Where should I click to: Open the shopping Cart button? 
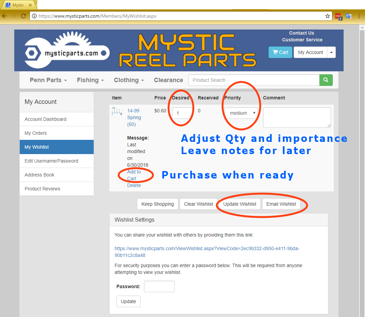coord(280,52)
